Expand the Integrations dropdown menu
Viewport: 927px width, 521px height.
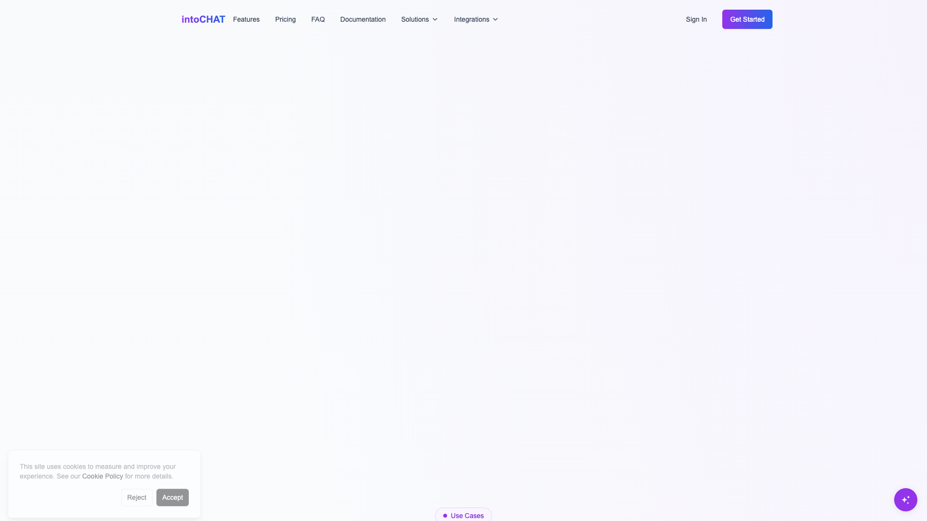[476, 19]
